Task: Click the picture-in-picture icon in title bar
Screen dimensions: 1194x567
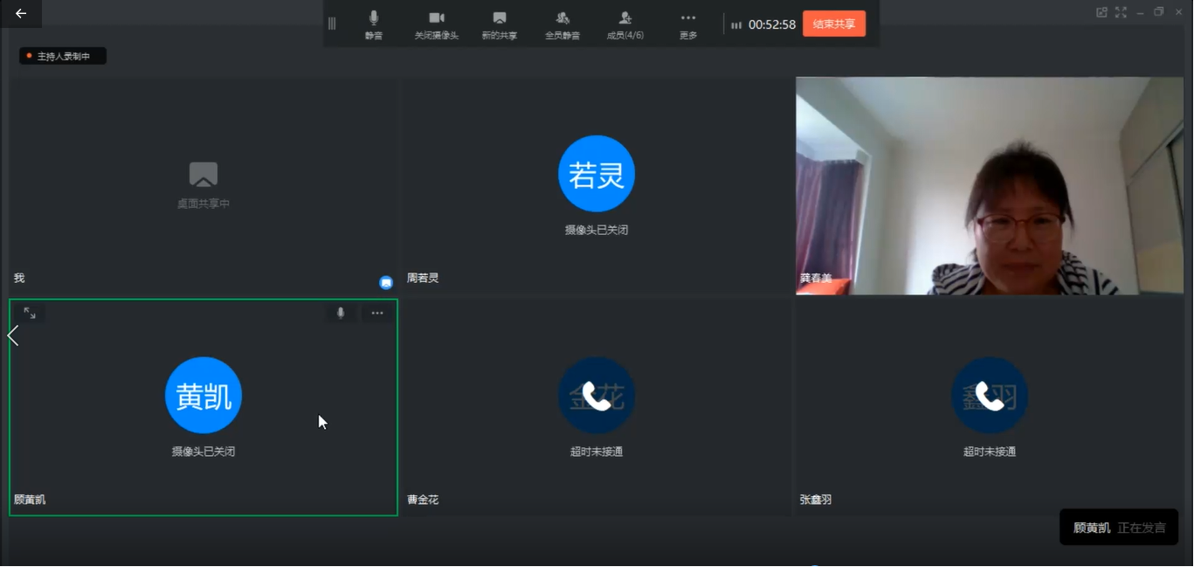Action: tap(1101, 12)
